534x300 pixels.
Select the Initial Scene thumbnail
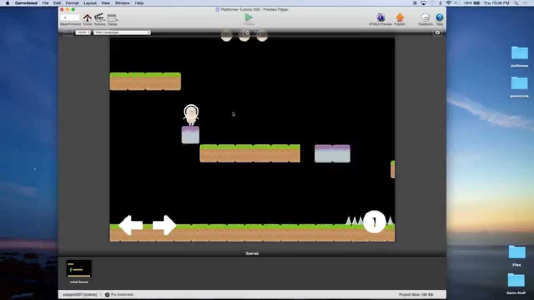(79, 269)
